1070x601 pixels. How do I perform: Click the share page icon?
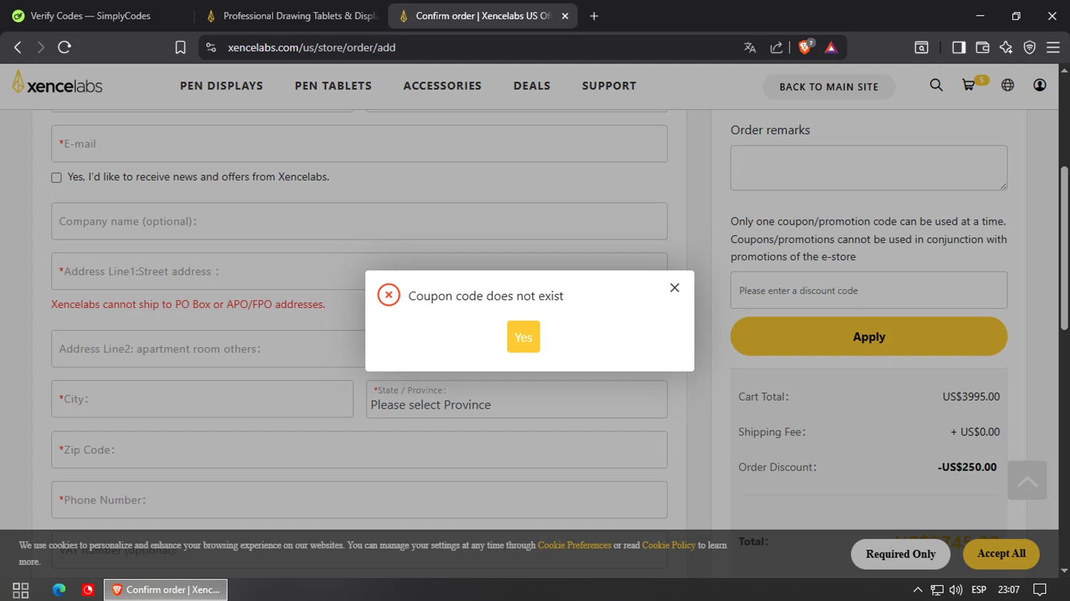[776, 47]
